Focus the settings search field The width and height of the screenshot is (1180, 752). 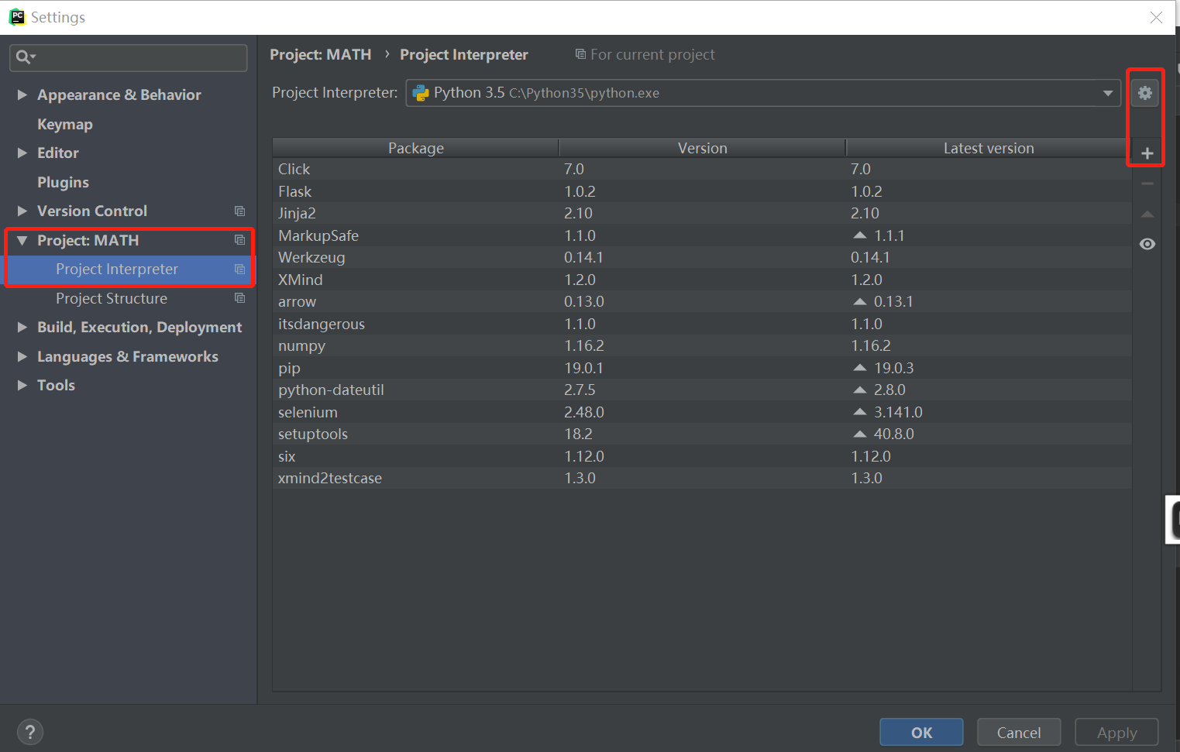pyautogui.click(x=129, y=57)
